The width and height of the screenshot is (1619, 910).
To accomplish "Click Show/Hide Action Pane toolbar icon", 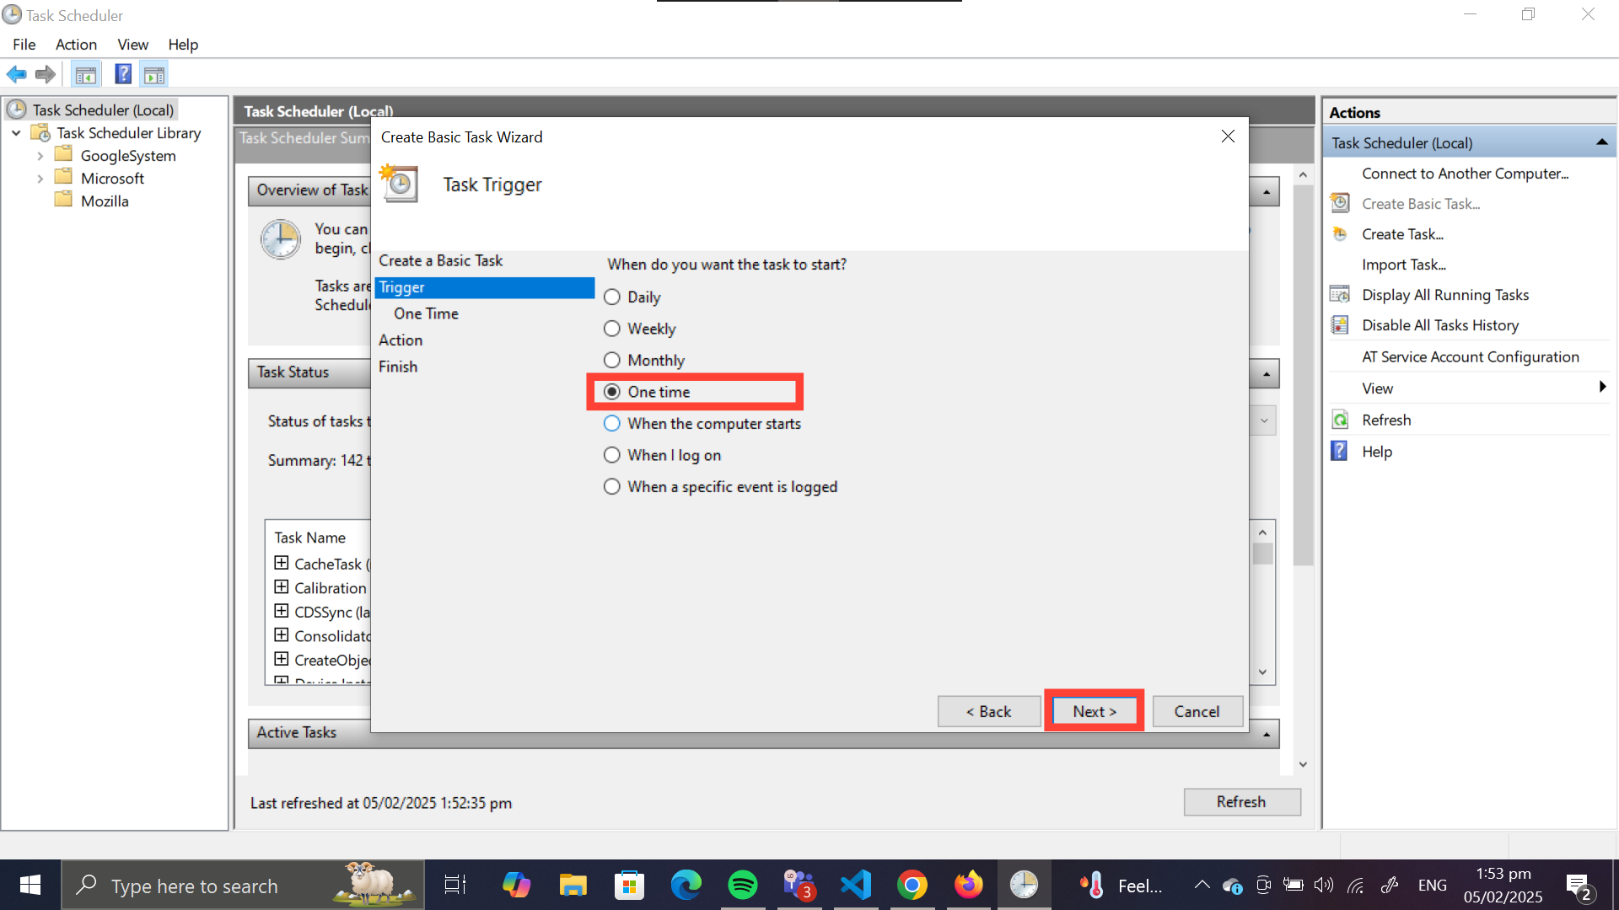I will coord(154,75).
